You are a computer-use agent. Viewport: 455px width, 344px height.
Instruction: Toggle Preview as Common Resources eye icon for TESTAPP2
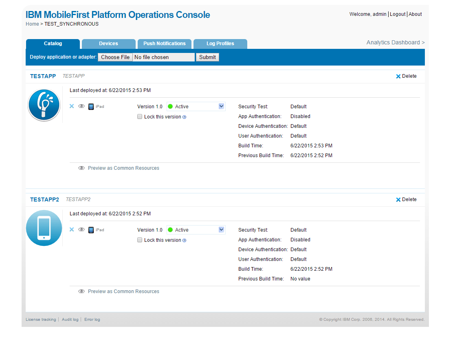pos(81,291)
